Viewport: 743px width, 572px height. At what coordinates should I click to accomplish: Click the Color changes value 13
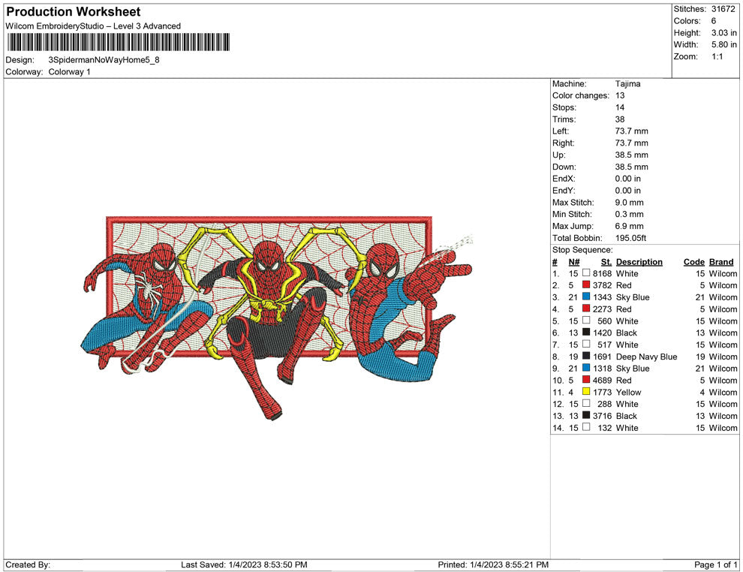620,96
